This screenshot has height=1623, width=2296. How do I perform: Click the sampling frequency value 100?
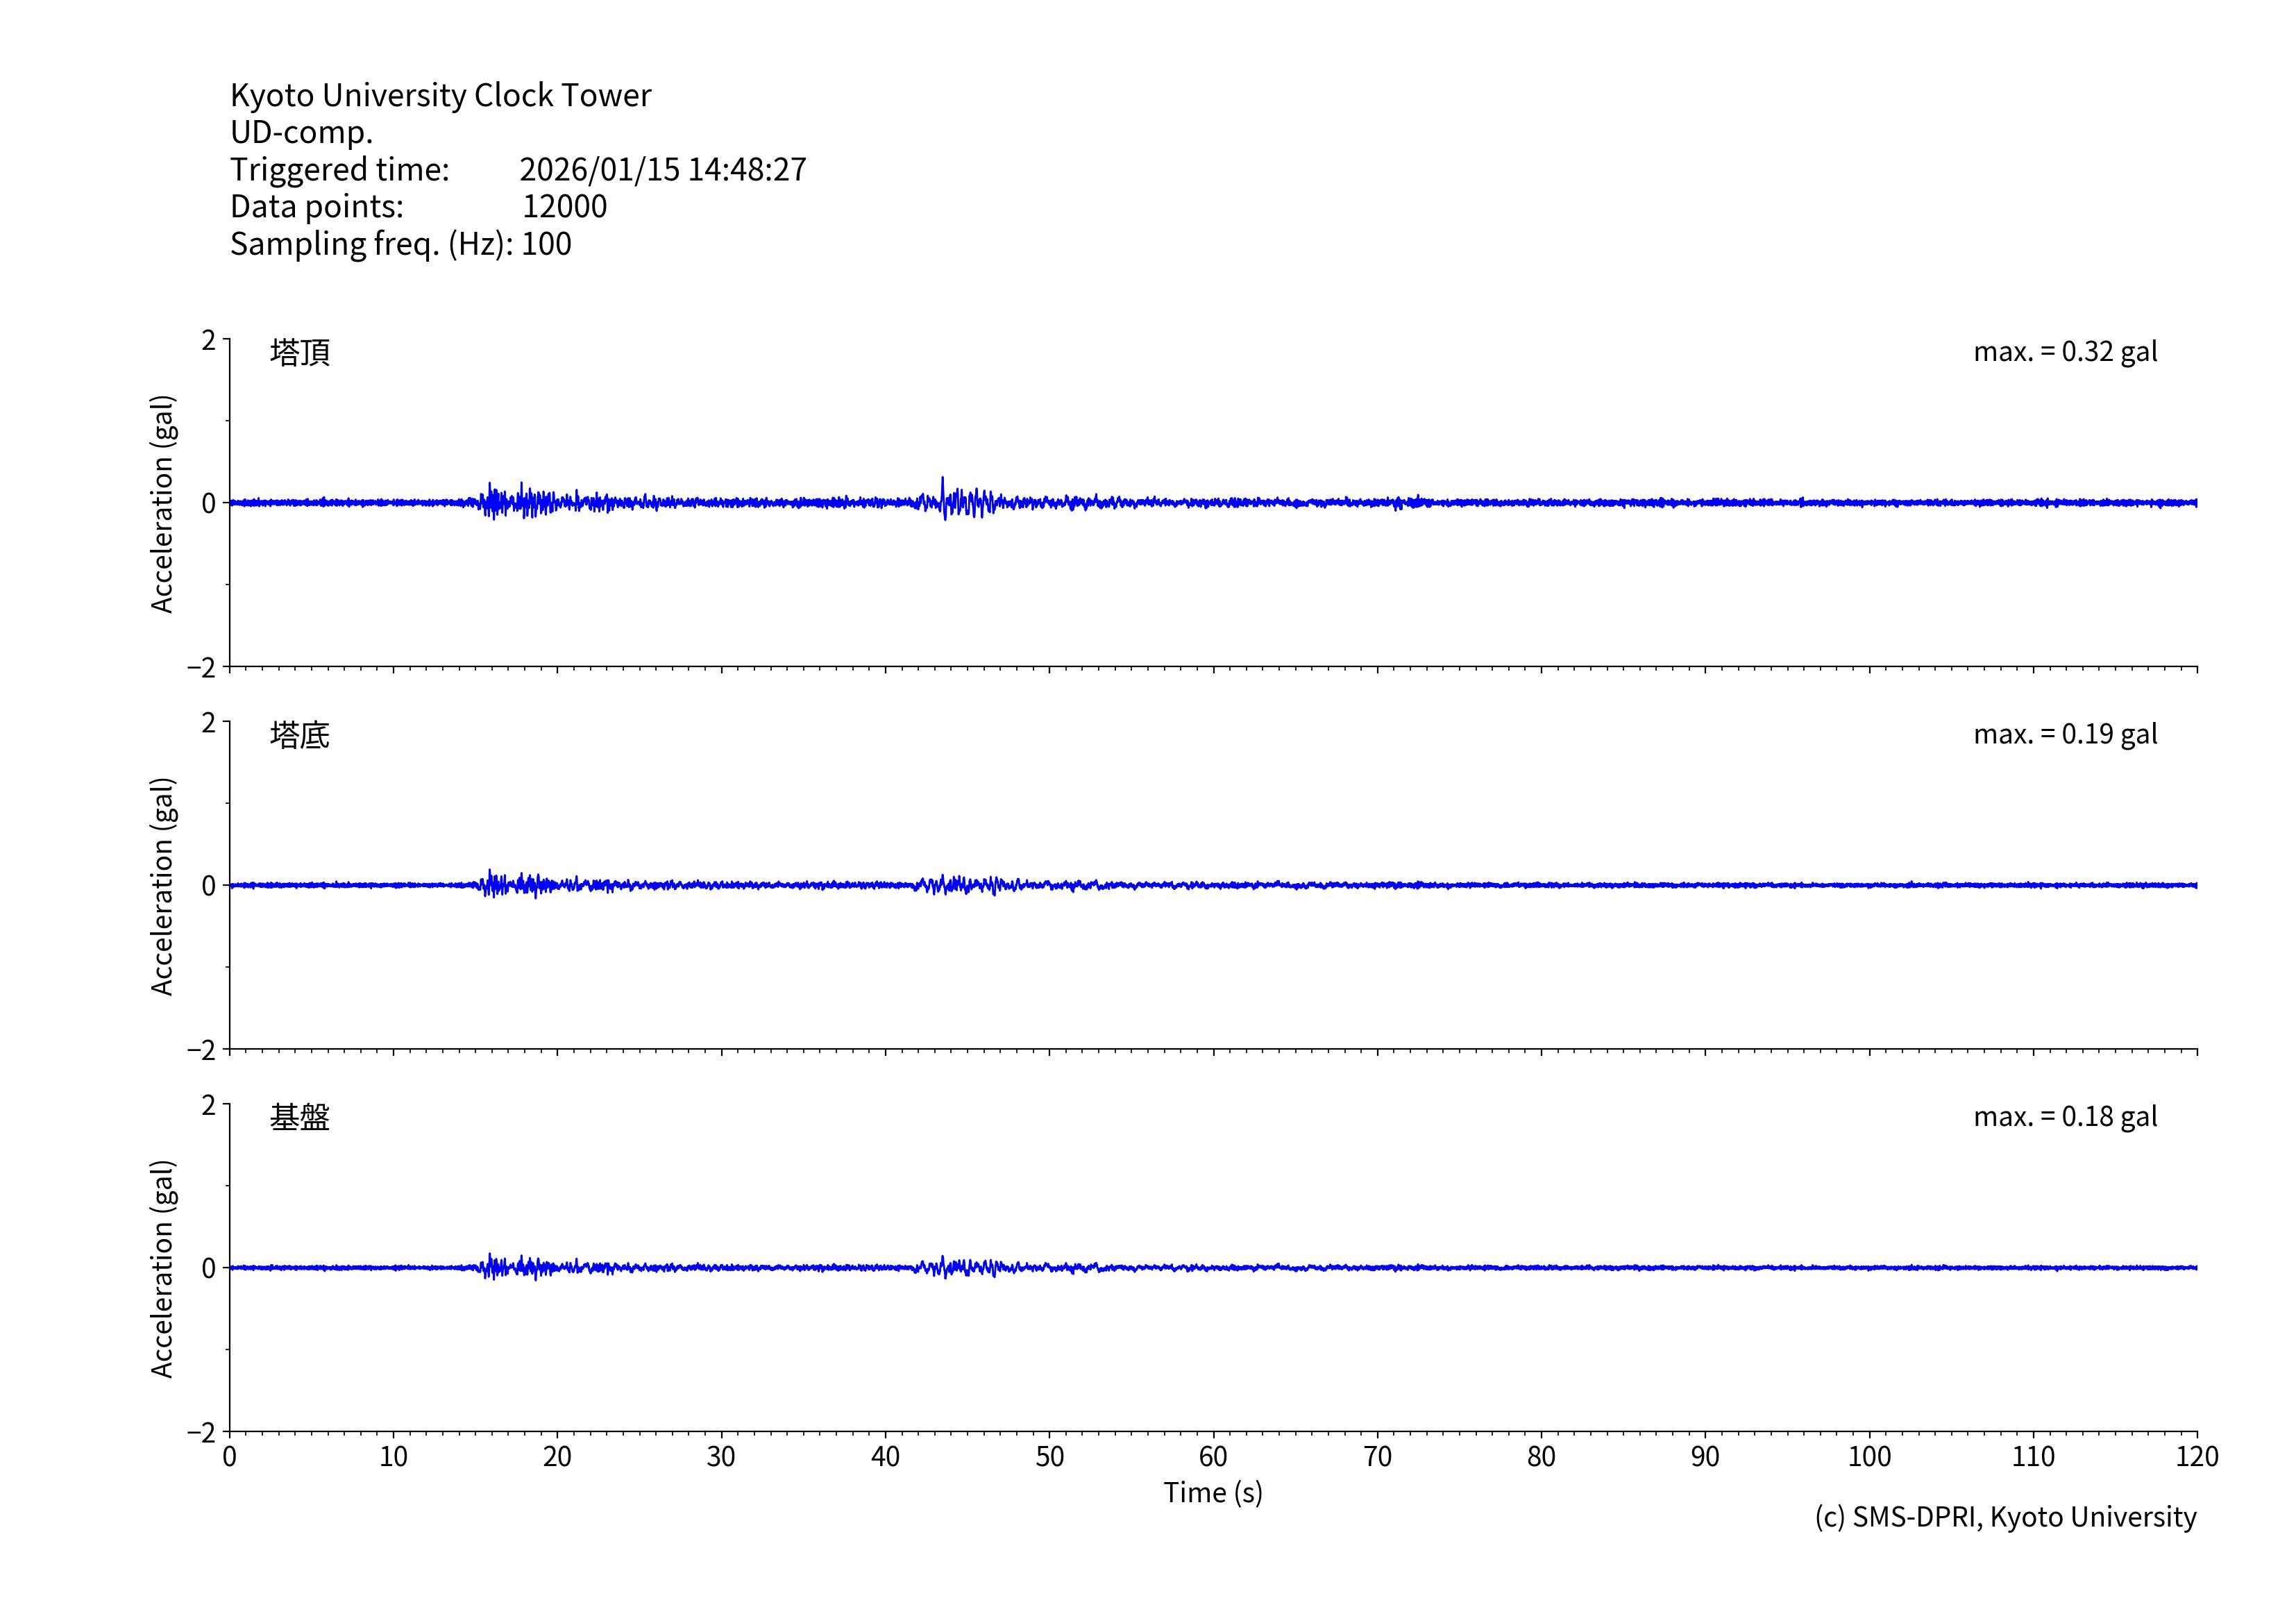[x=546, y=244]
